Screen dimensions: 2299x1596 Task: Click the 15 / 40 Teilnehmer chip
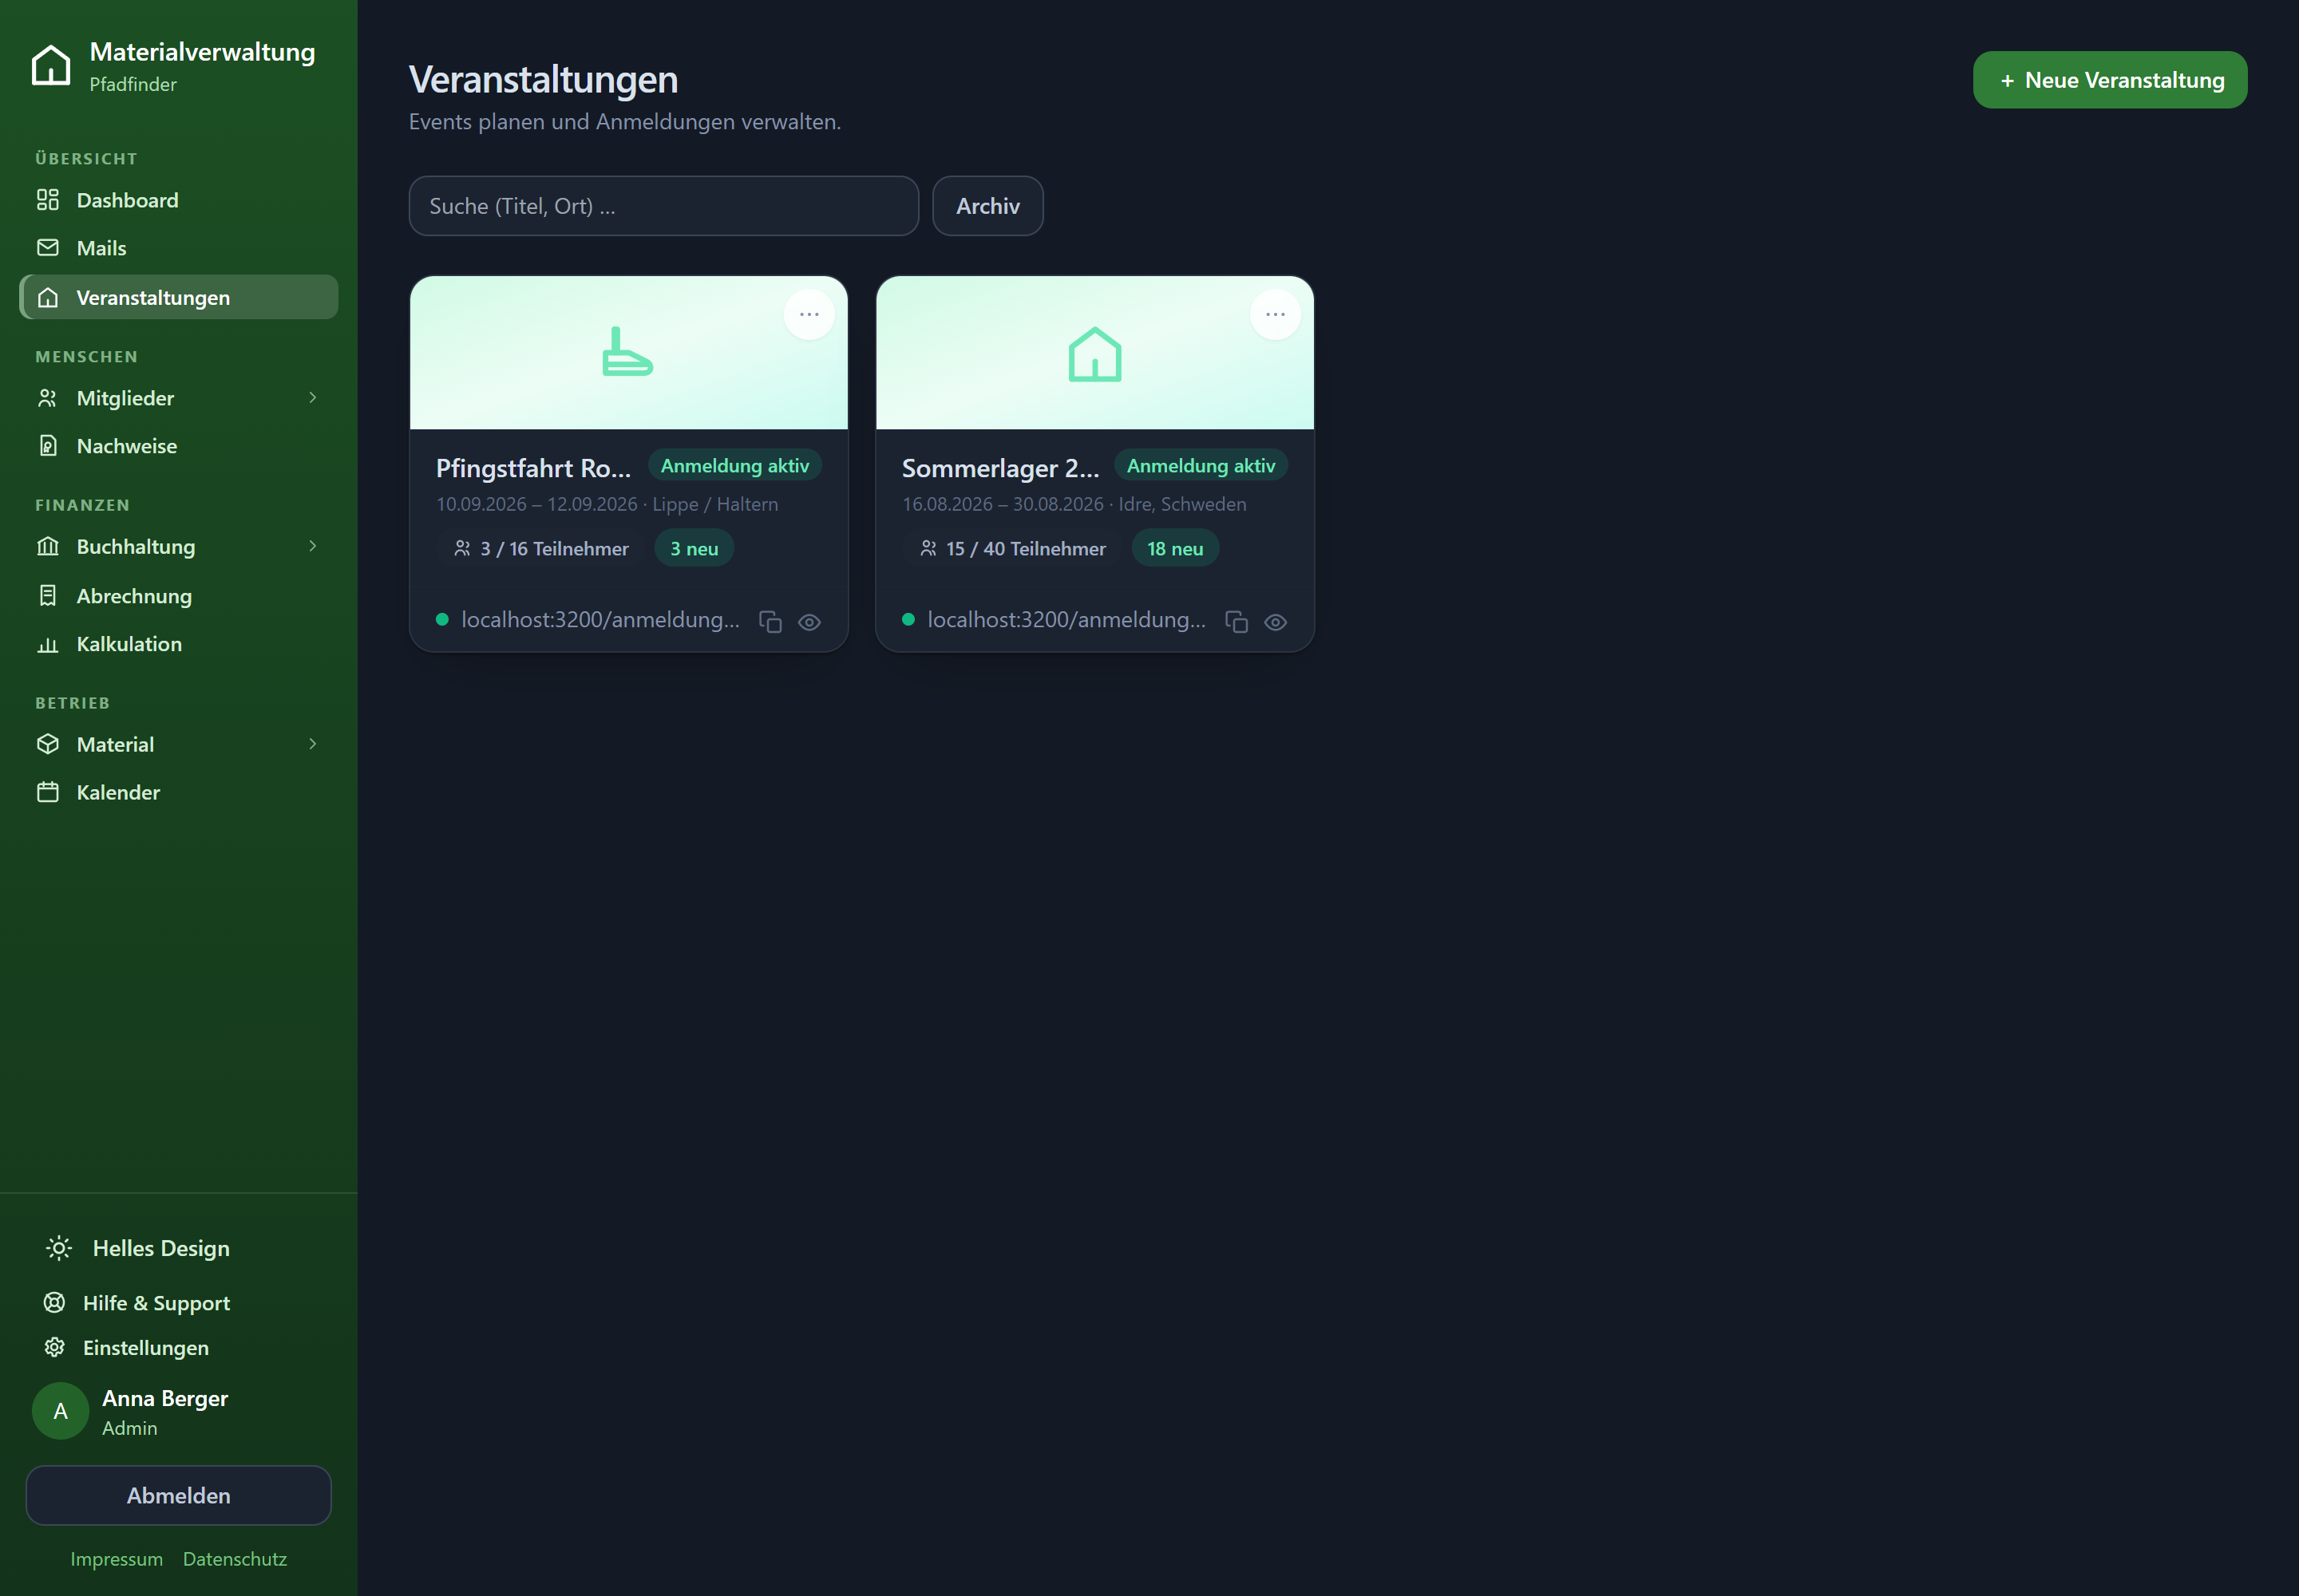(x=1014, y=549)
